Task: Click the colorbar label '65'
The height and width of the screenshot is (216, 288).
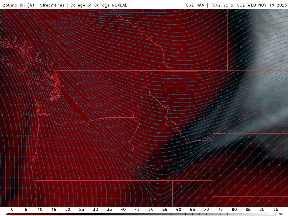Action: coord(193,210)
